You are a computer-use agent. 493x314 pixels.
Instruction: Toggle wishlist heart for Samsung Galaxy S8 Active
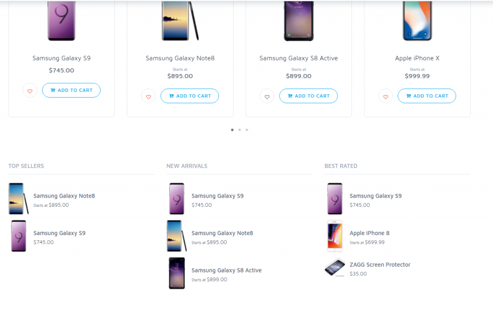267,96
